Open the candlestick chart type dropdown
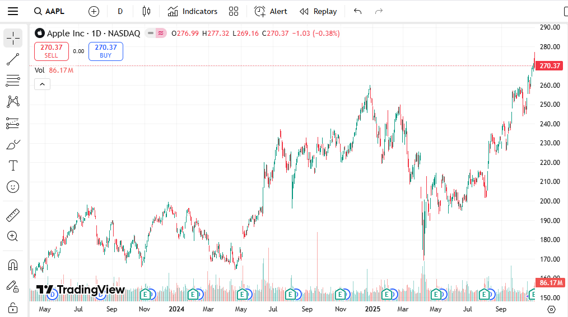 (x=146, y=11)
